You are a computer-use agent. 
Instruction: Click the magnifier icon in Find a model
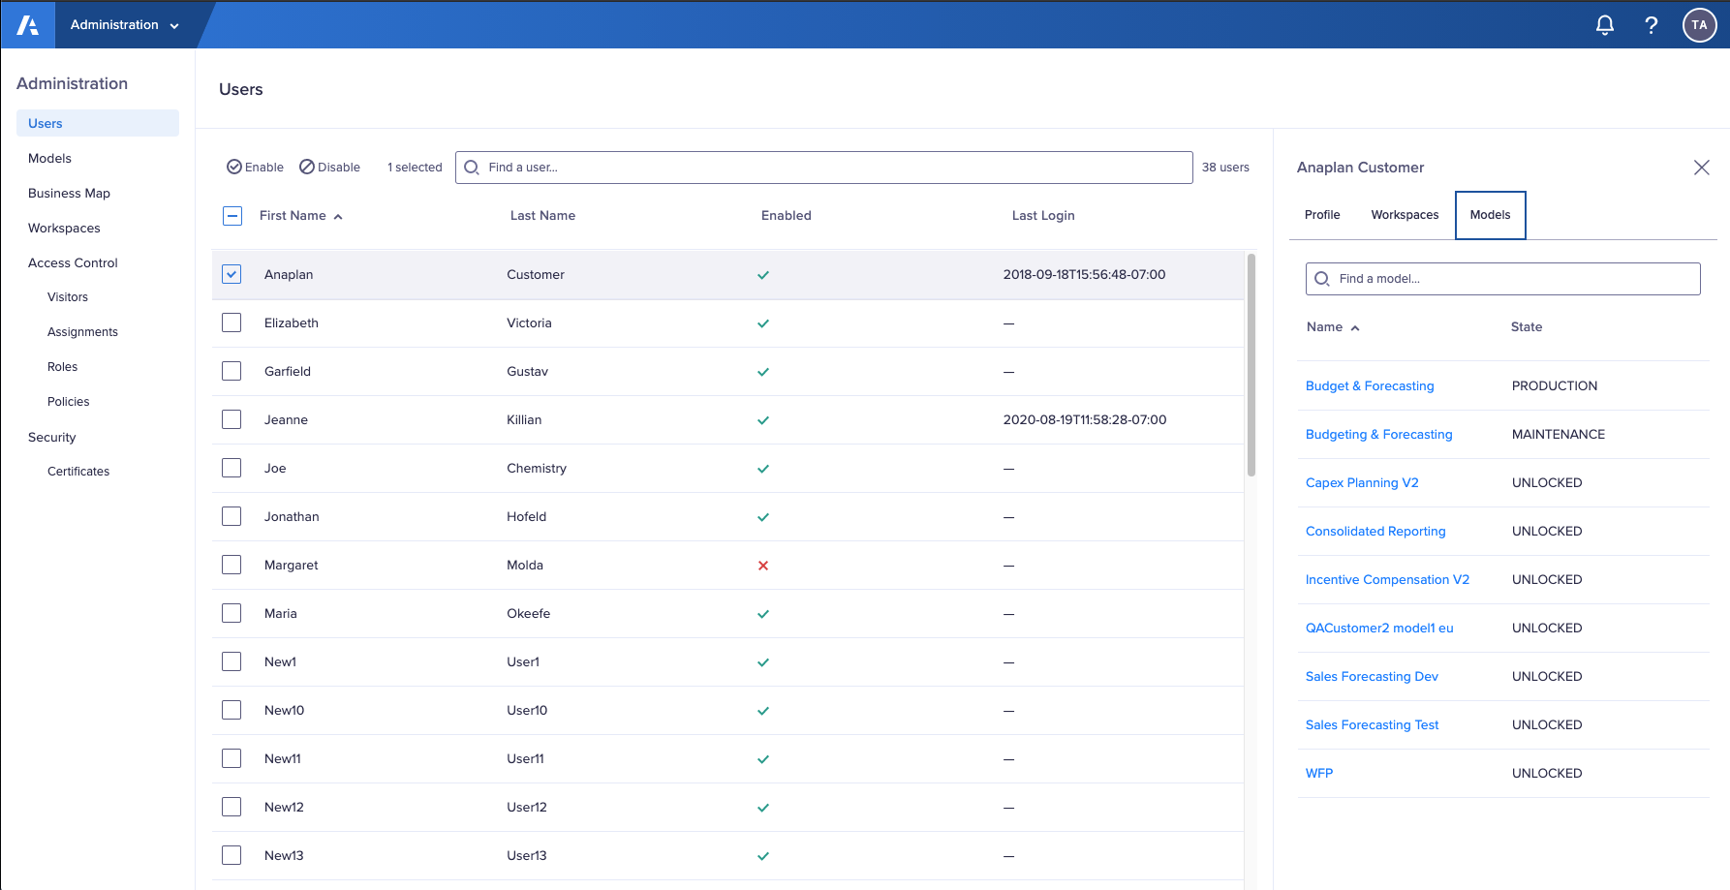pos(1322,279)
